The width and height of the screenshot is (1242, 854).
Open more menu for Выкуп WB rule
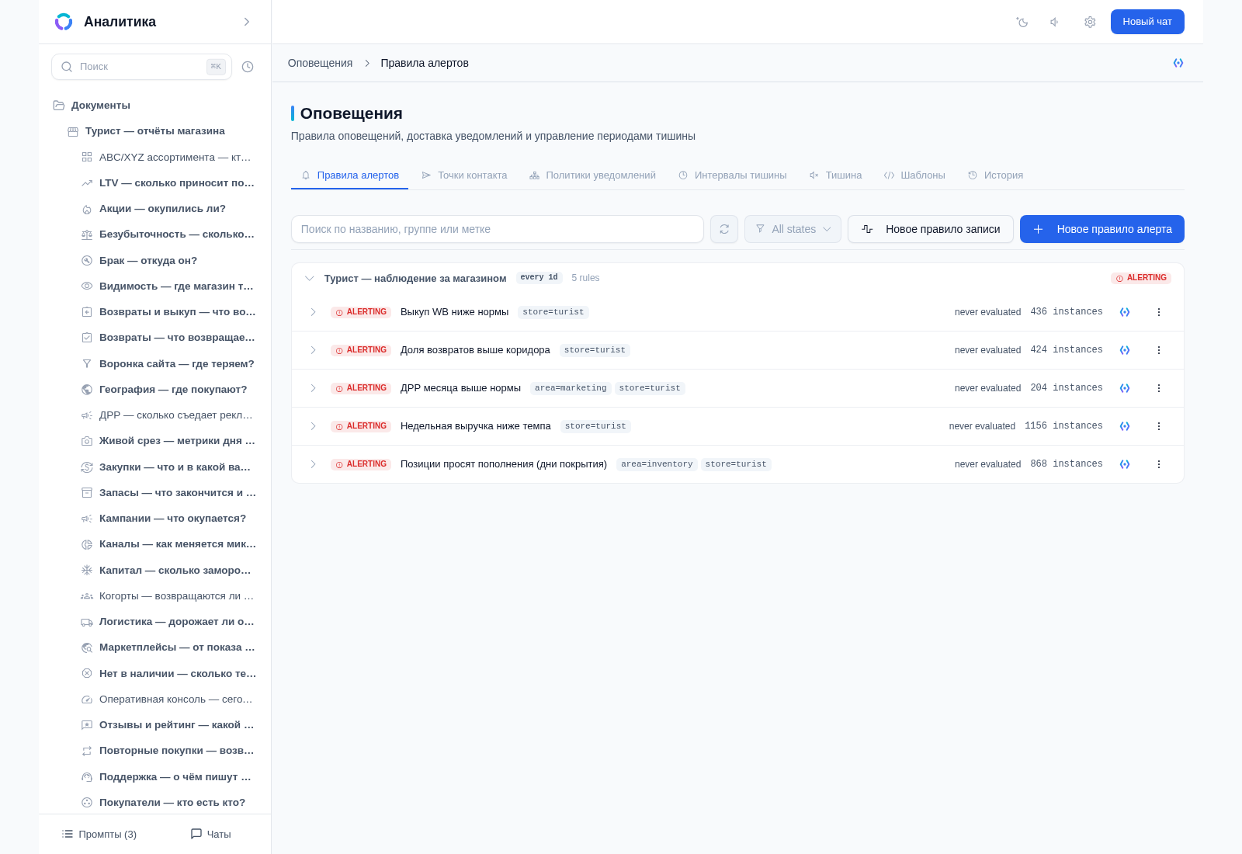(1159, 312)
